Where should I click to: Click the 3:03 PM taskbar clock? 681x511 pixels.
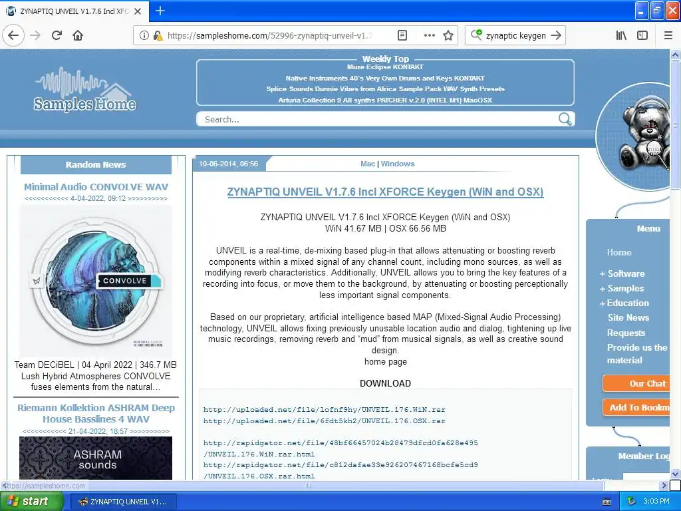656,502
